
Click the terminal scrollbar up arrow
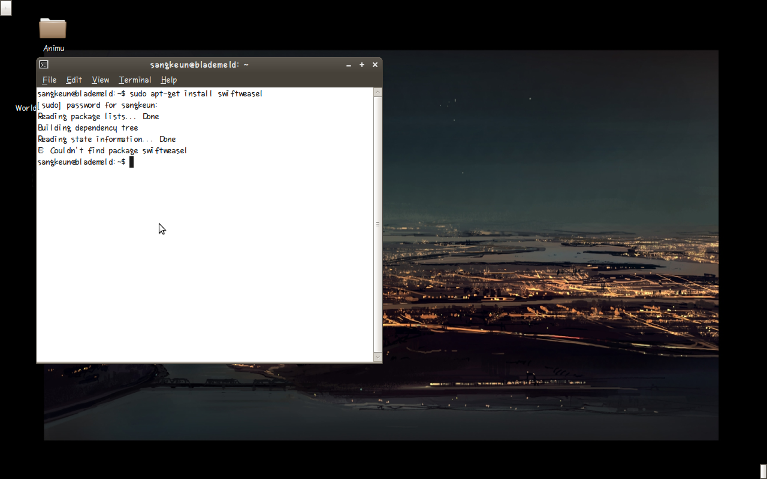[378, 92]
